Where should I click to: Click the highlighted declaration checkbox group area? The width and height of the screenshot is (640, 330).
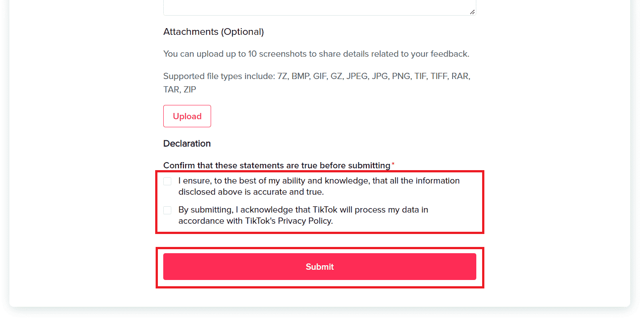(319, 201)
